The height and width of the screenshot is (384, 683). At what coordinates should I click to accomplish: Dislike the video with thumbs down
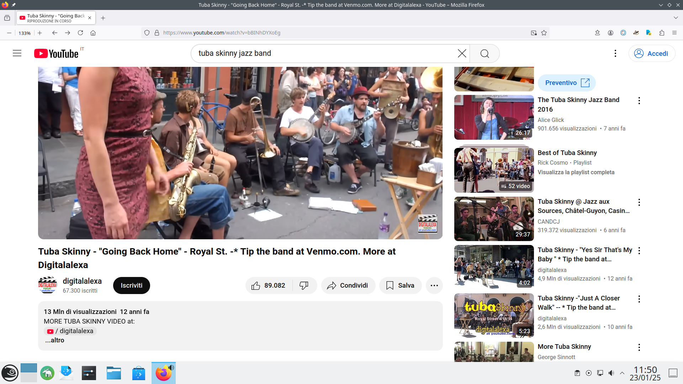point(304,286)
